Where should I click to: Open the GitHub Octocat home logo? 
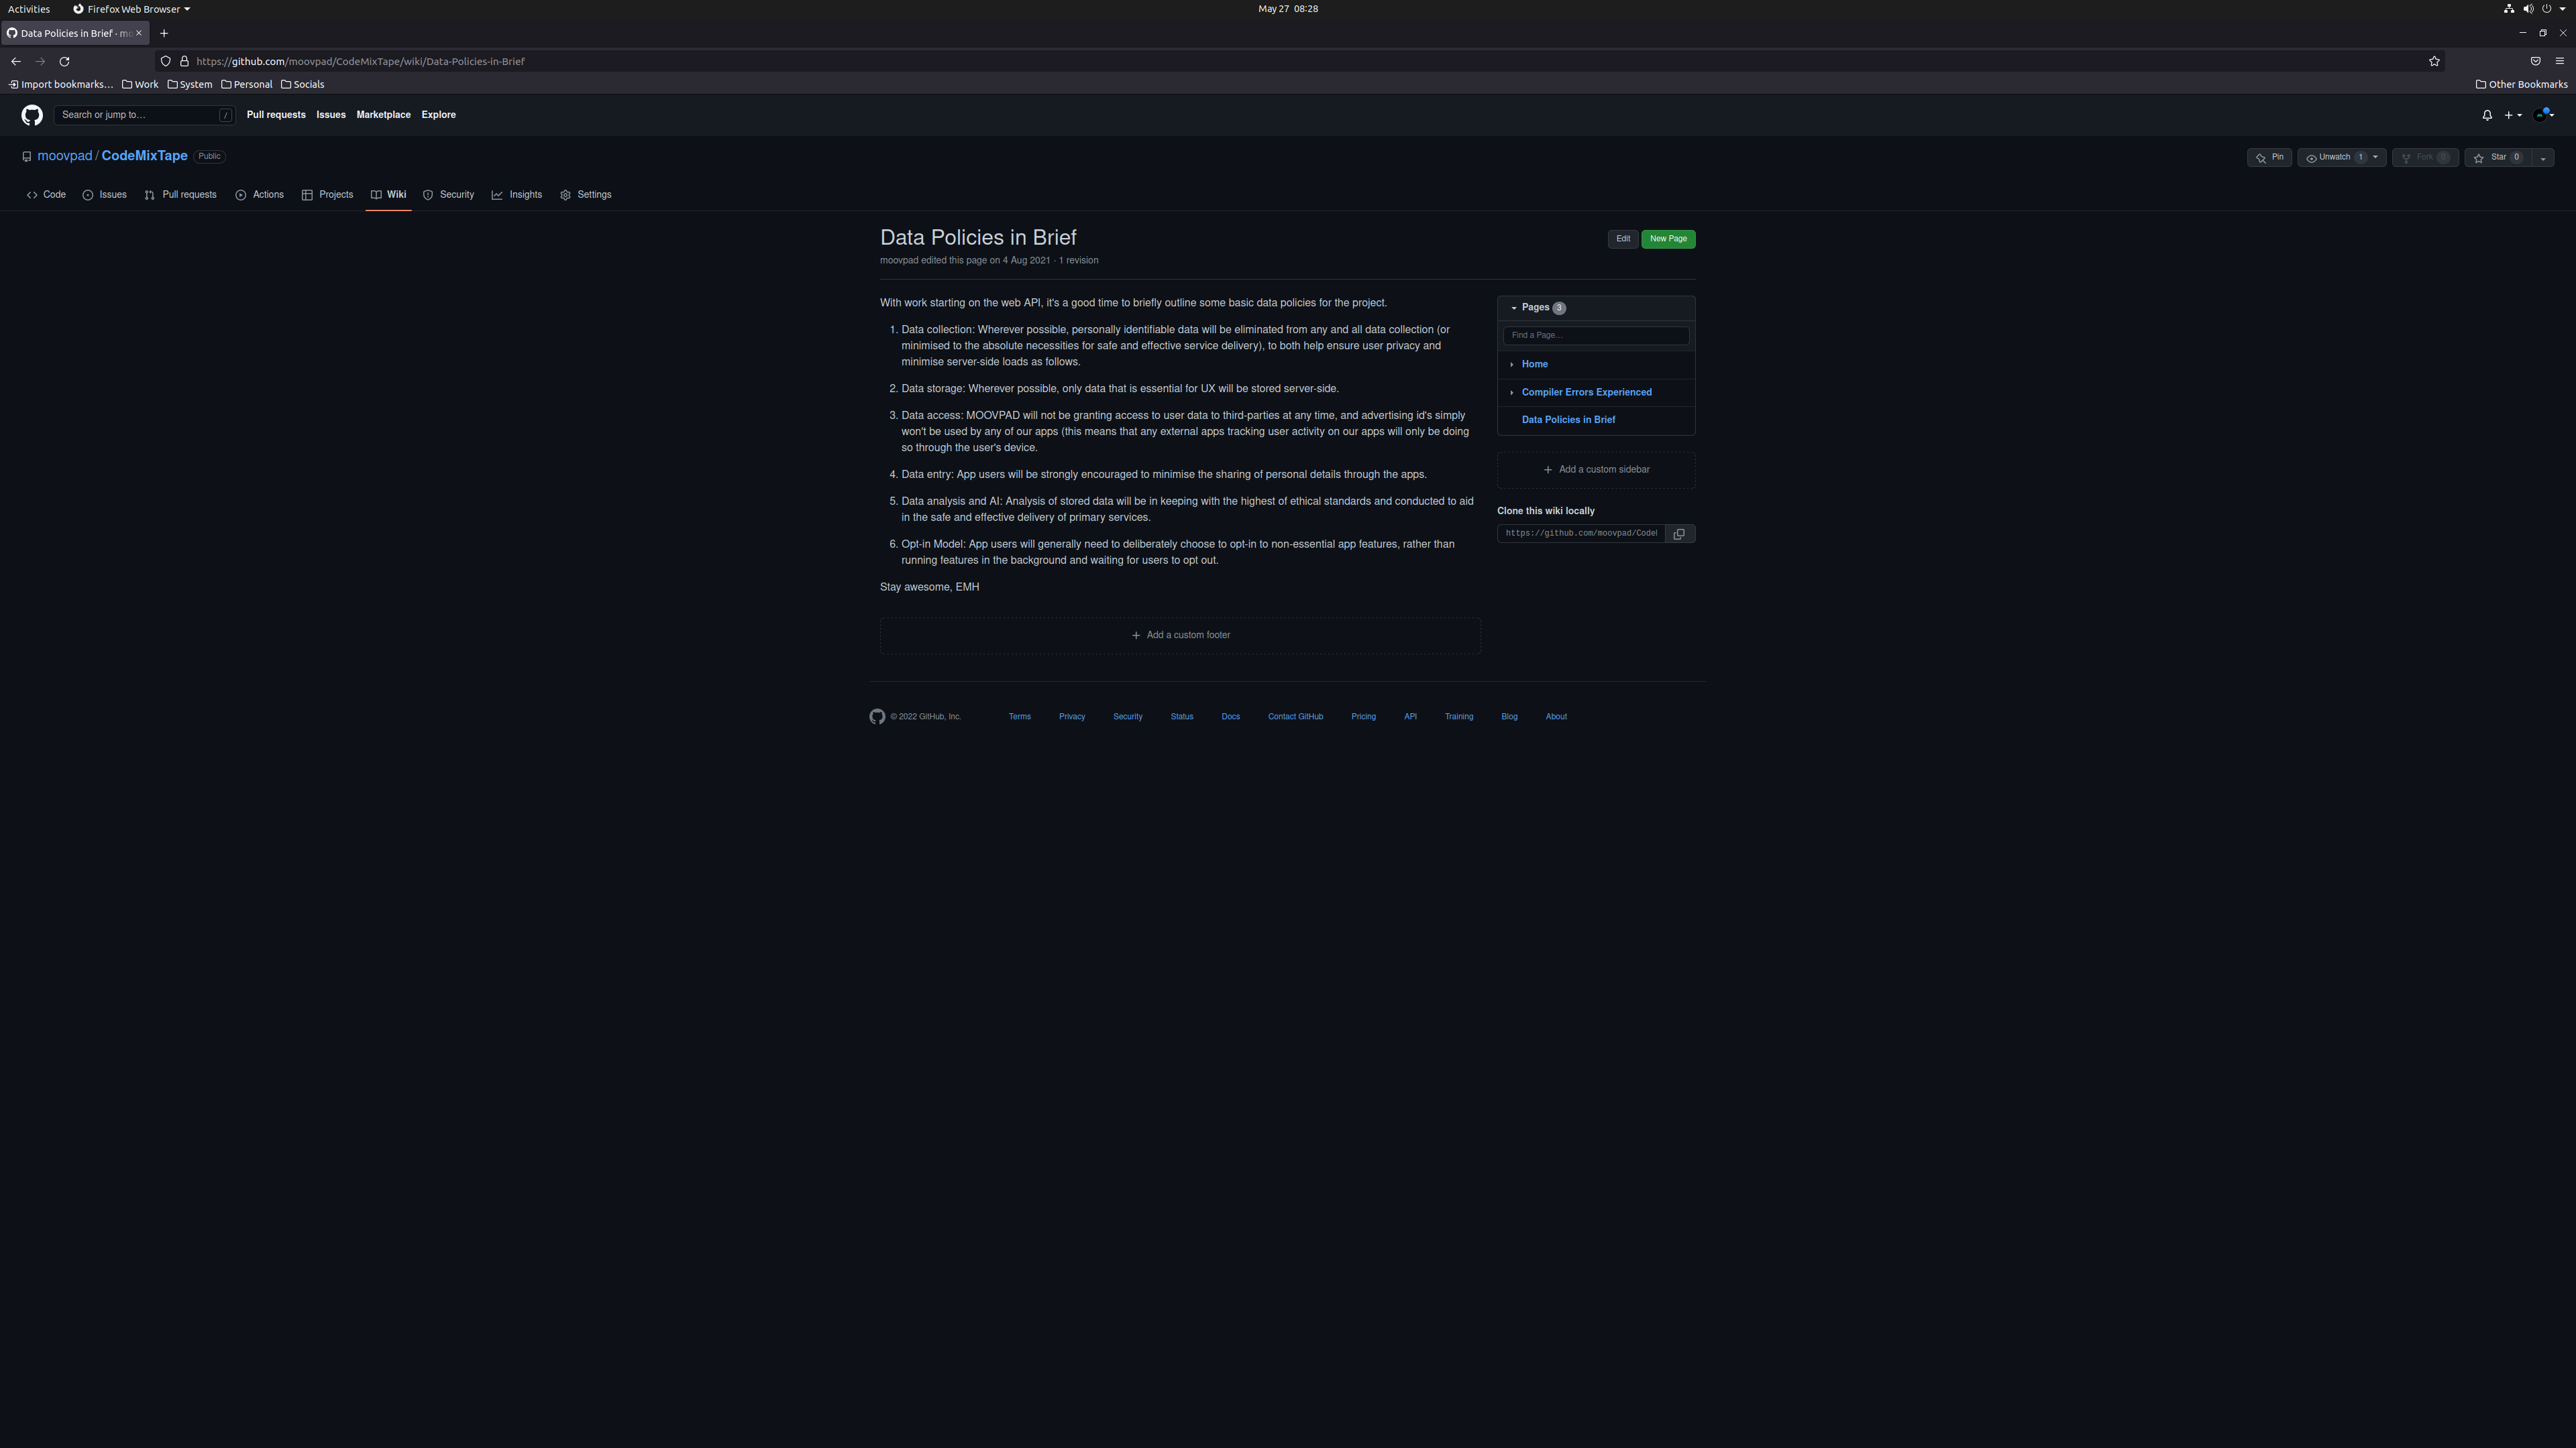(x=32, y=115)
